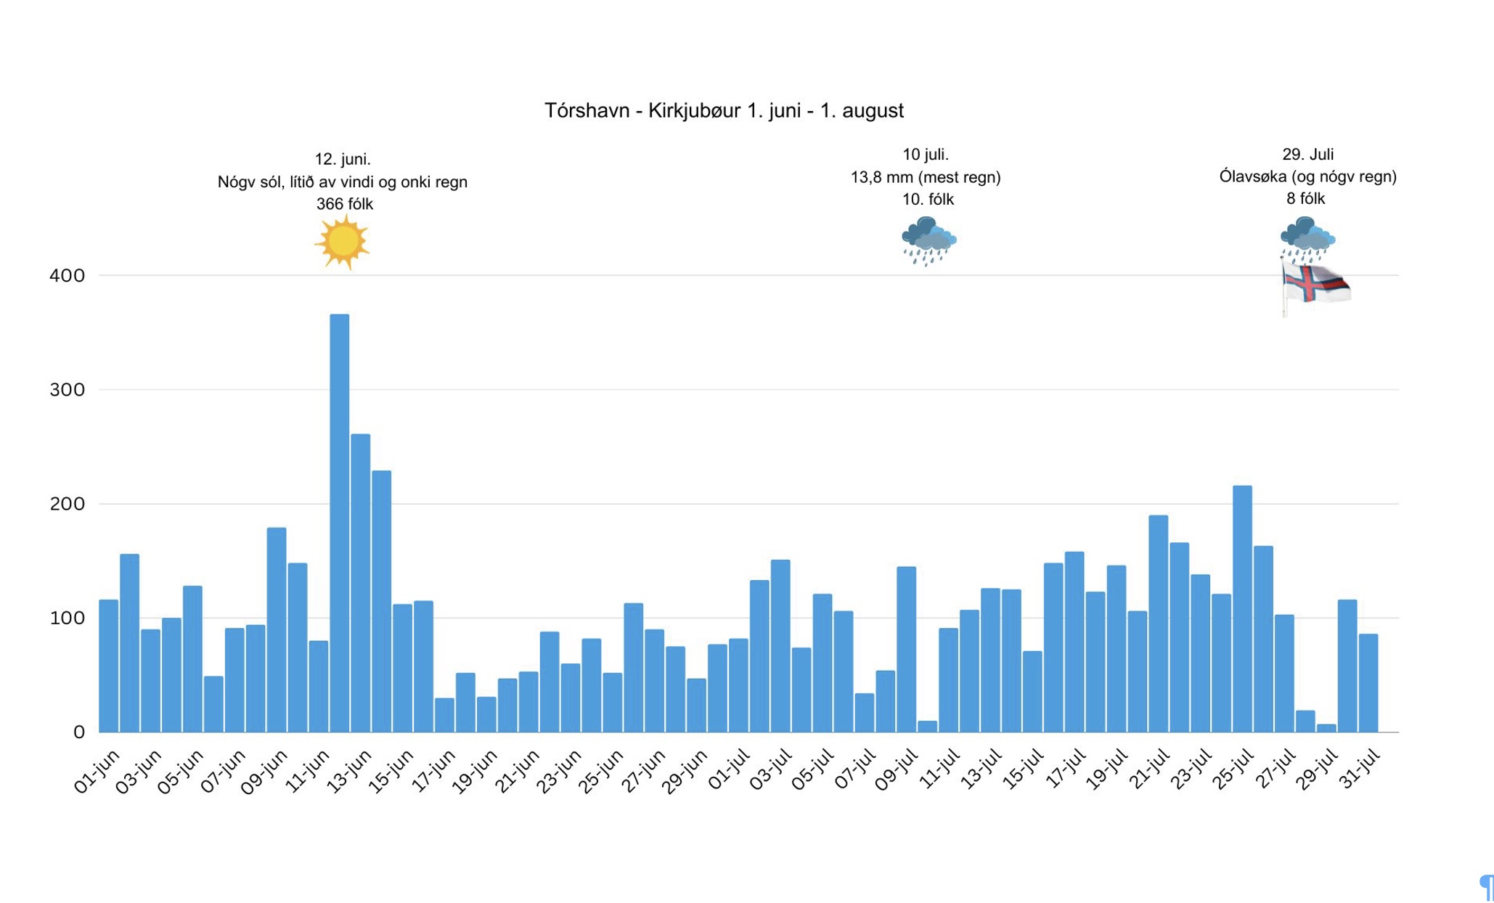The image size is (1494, 903).
Task: Click the '13,8 mm (mest regn)' label
Action: click(926, 177)
